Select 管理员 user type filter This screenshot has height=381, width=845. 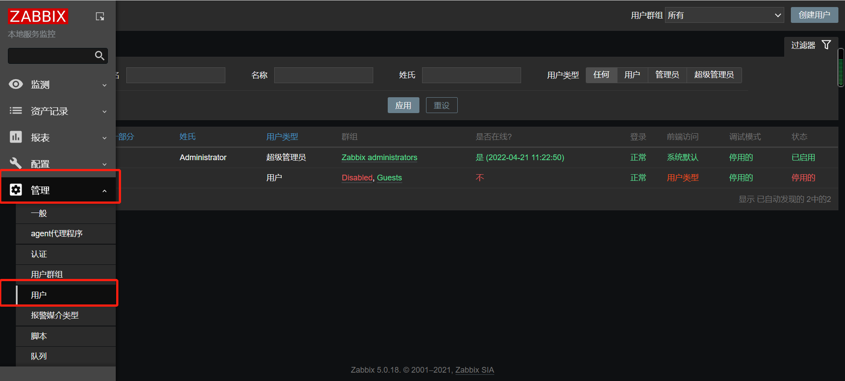[x=667, y=75]
